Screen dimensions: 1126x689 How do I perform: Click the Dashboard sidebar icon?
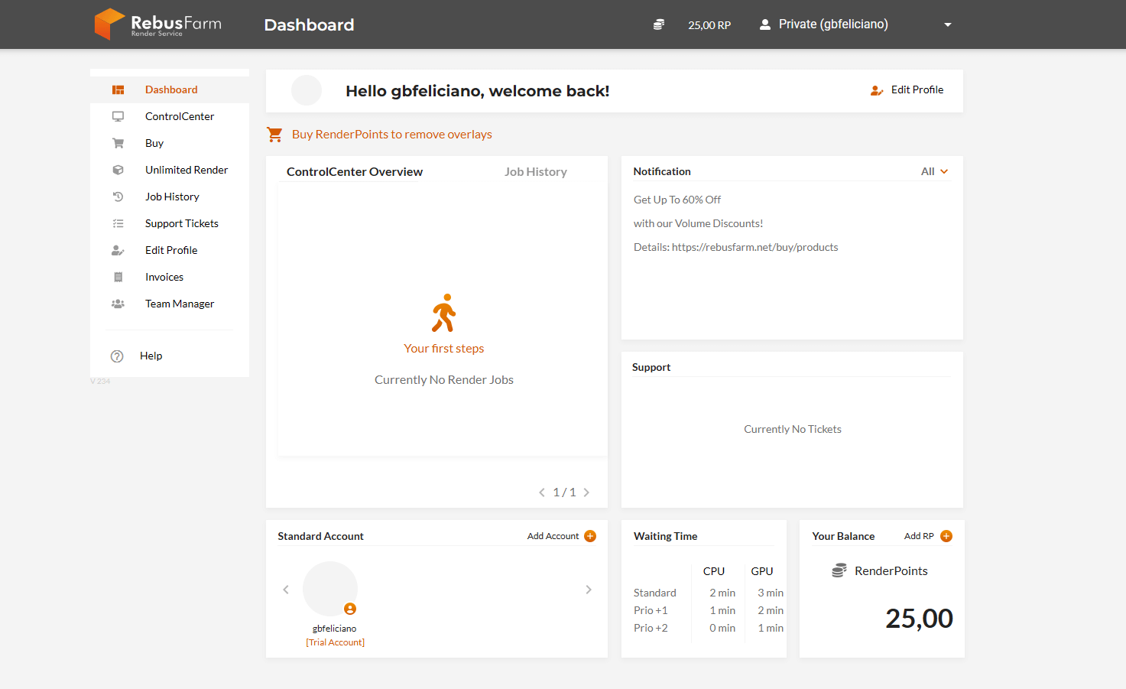click(118, 89)
